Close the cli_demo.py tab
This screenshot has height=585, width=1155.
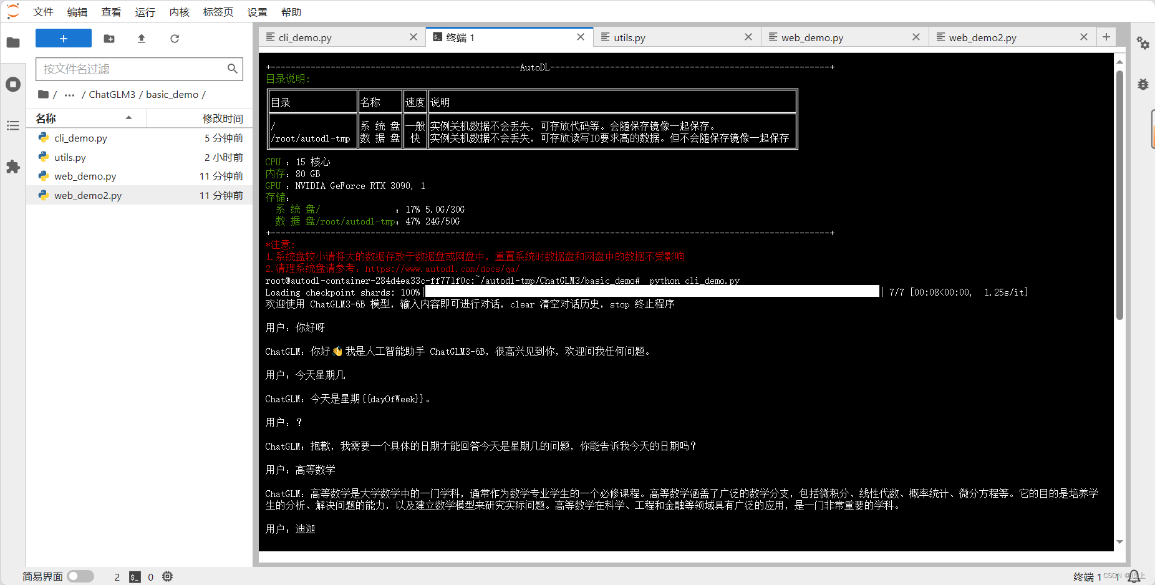413,37
